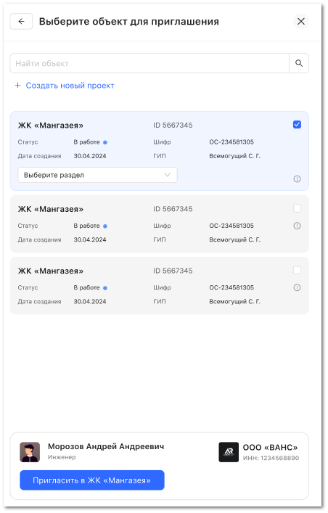Image resolution: width=328 pixels, height=513 pixels.
Task: Select the second ЖК «Мангазея» card title
Action: [51, 209]
